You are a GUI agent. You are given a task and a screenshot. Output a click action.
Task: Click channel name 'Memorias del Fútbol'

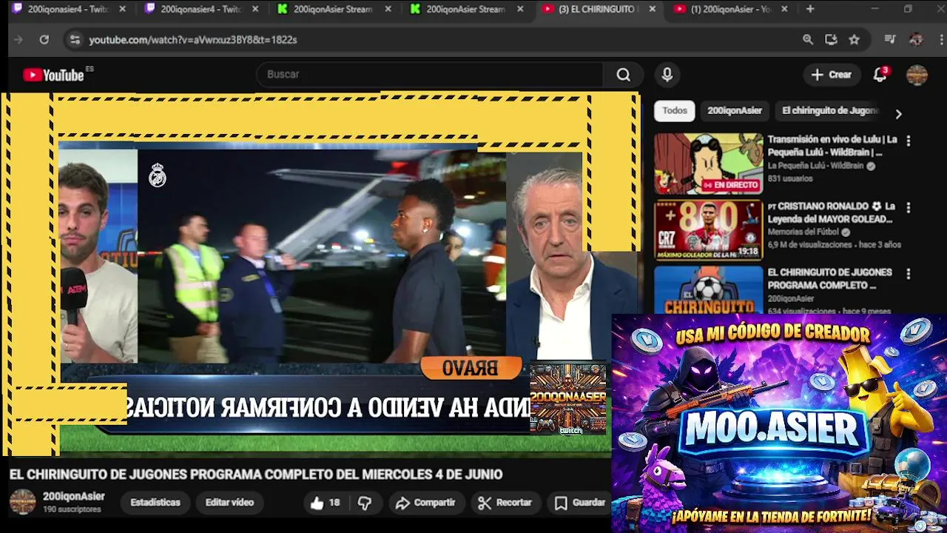(804, 232)
